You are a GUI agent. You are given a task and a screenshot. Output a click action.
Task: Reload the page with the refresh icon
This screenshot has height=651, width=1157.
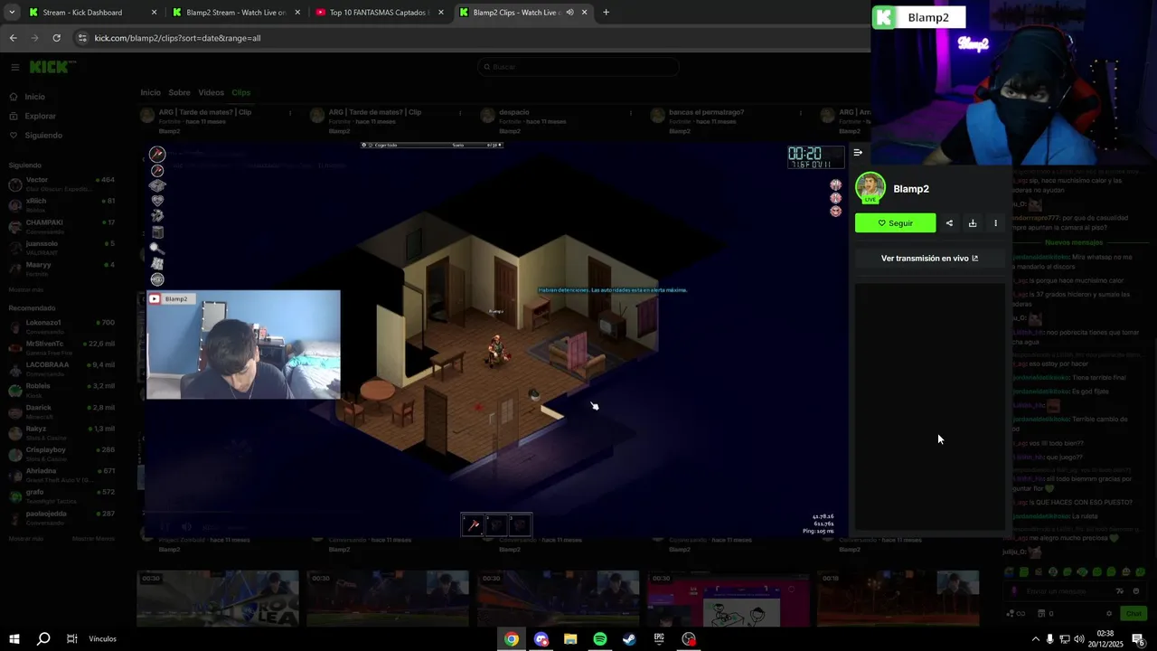[x=56, y=38]
